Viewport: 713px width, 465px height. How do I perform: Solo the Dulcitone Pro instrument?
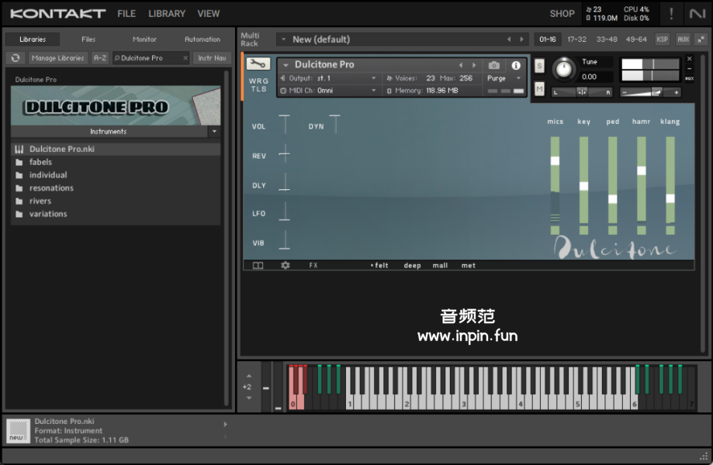click(x=539, y=67)
